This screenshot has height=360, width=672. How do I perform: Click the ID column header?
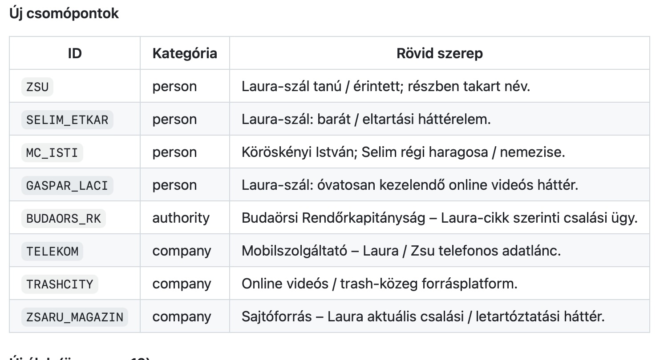click(75, 53)
